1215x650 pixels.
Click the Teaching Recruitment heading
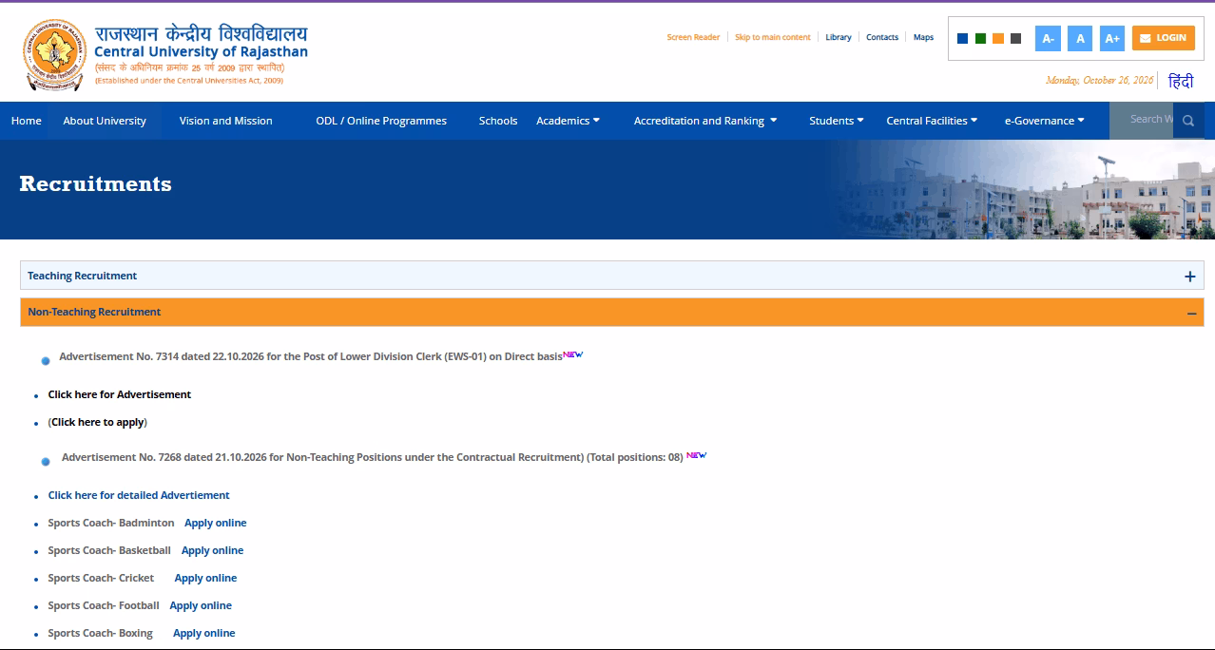[82, 276]
